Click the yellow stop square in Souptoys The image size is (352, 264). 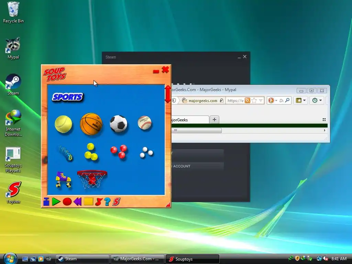(88, 201)
